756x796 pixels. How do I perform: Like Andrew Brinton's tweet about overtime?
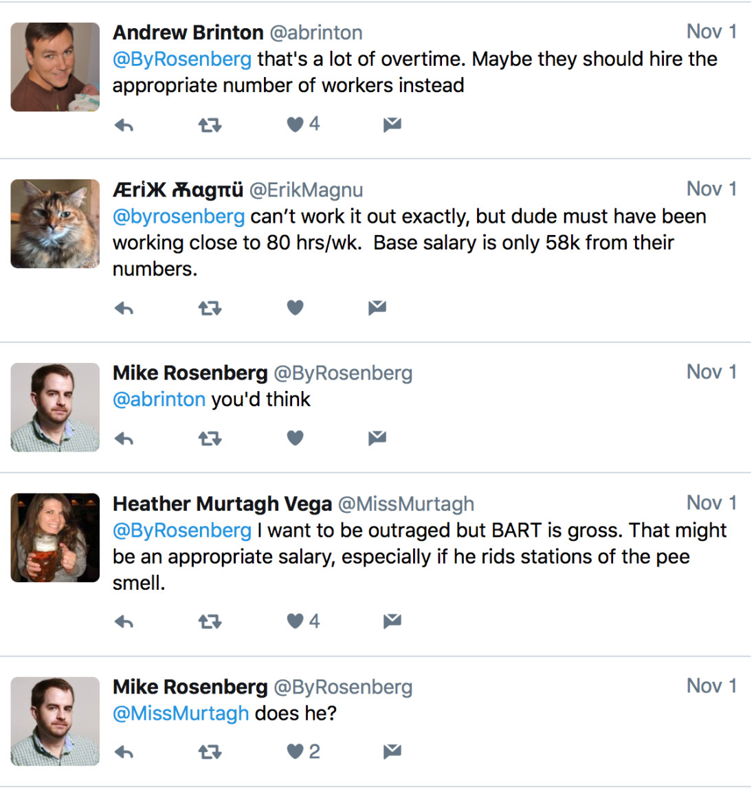(x=296, y=124)
